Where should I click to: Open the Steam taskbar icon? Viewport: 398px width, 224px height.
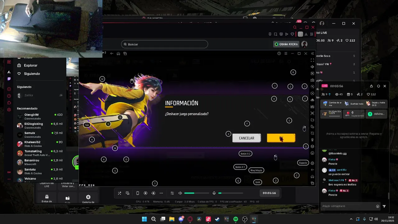point(217,219)
